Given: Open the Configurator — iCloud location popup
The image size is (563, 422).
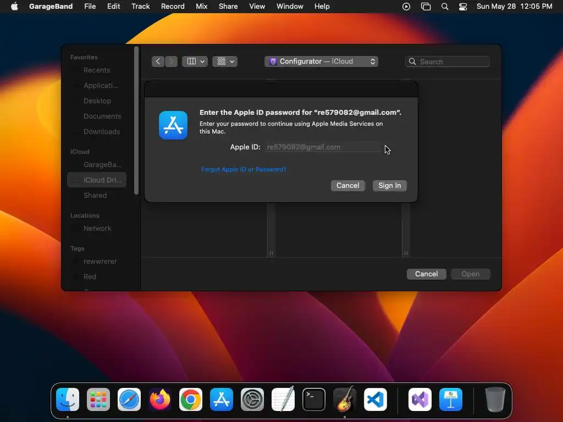Looking at the screenshot, I should click(321, 62).
